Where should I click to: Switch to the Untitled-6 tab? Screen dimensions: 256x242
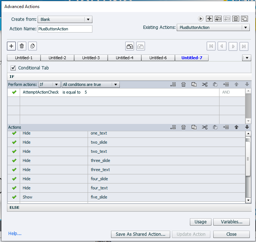click(158, 58)
